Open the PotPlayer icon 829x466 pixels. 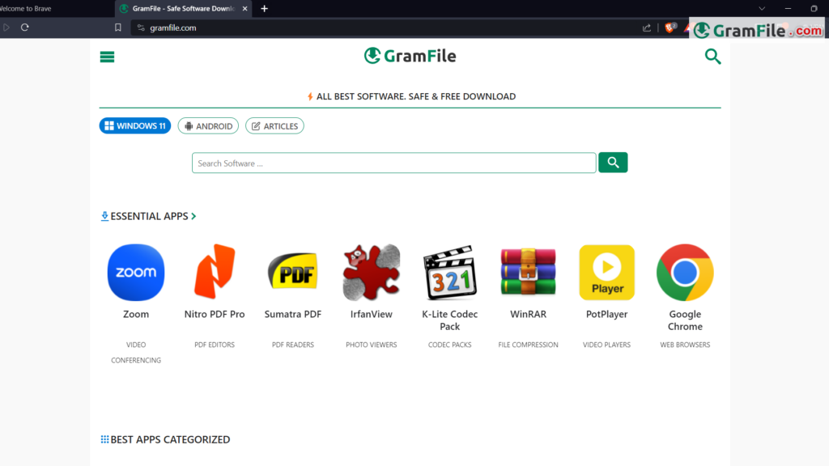pos(606,273)
